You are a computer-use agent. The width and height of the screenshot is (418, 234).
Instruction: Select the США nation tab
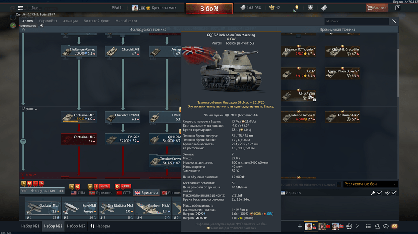click(79, 193)
